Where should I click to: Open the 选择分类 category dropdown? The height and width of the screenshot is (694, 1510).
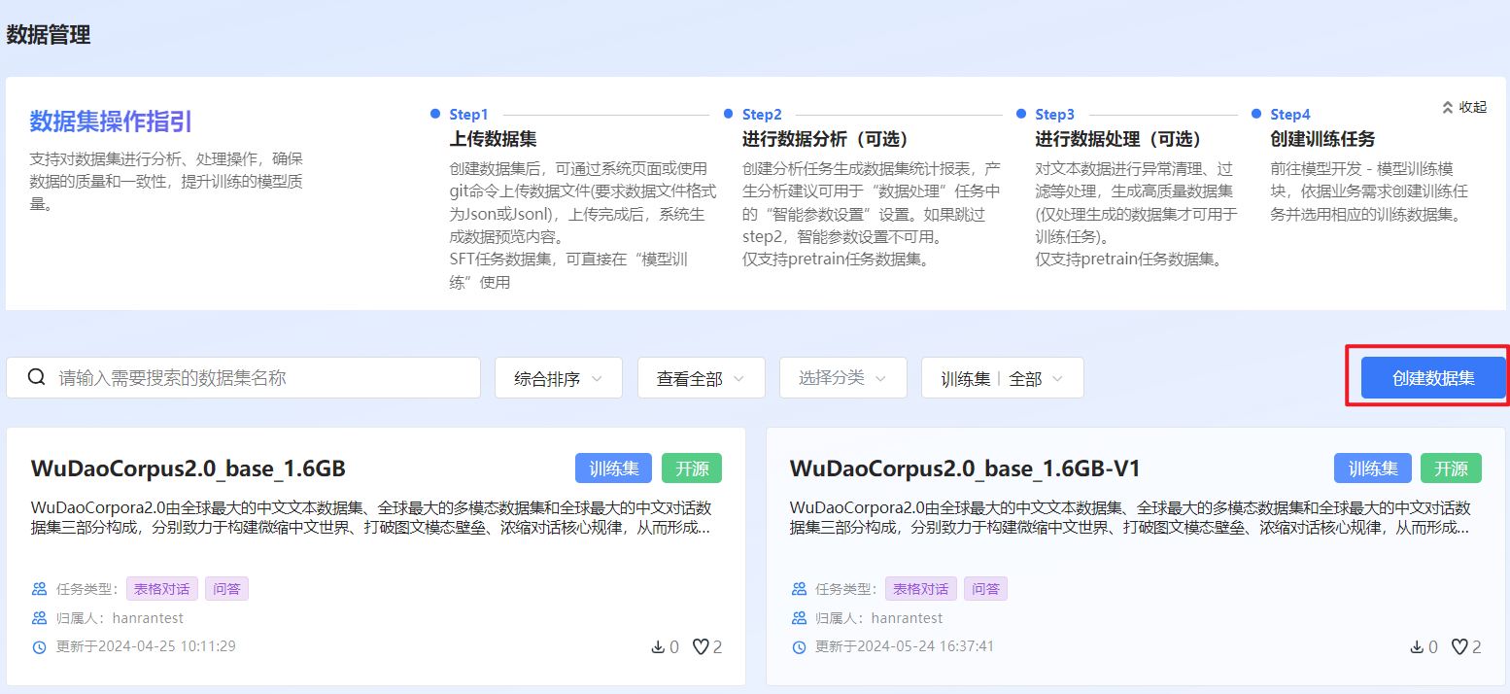click(x=842, y=378)
